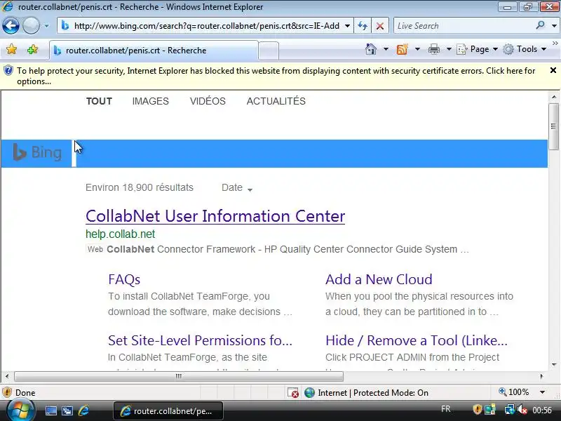Click Show Desktop quick launch icon

tap(50, 411)
